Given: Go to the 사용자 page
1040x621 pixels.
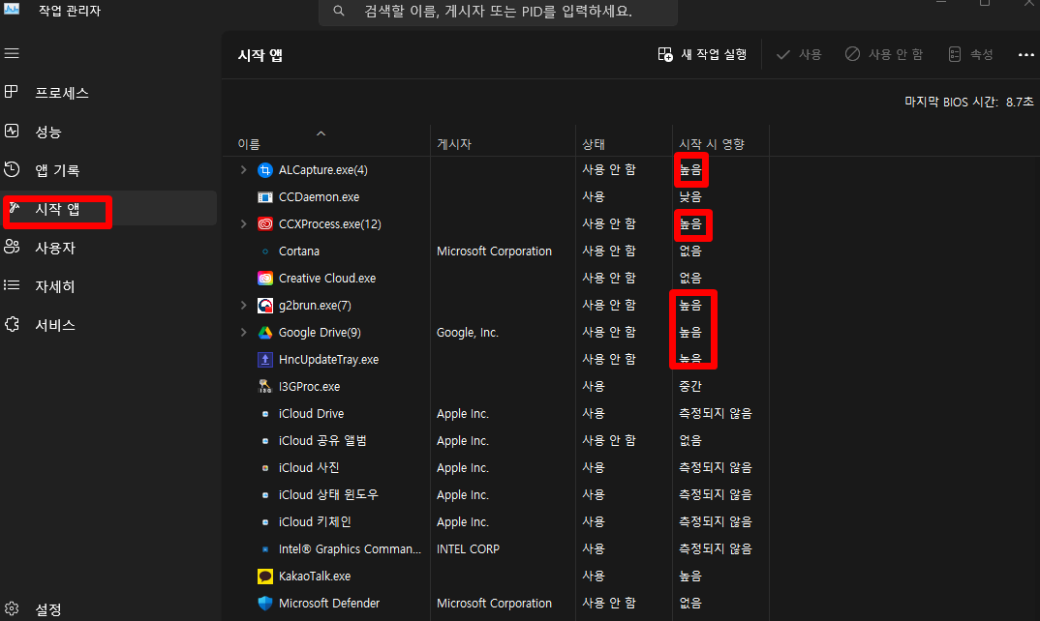Looking at the screenshot, I should point(109,248).
